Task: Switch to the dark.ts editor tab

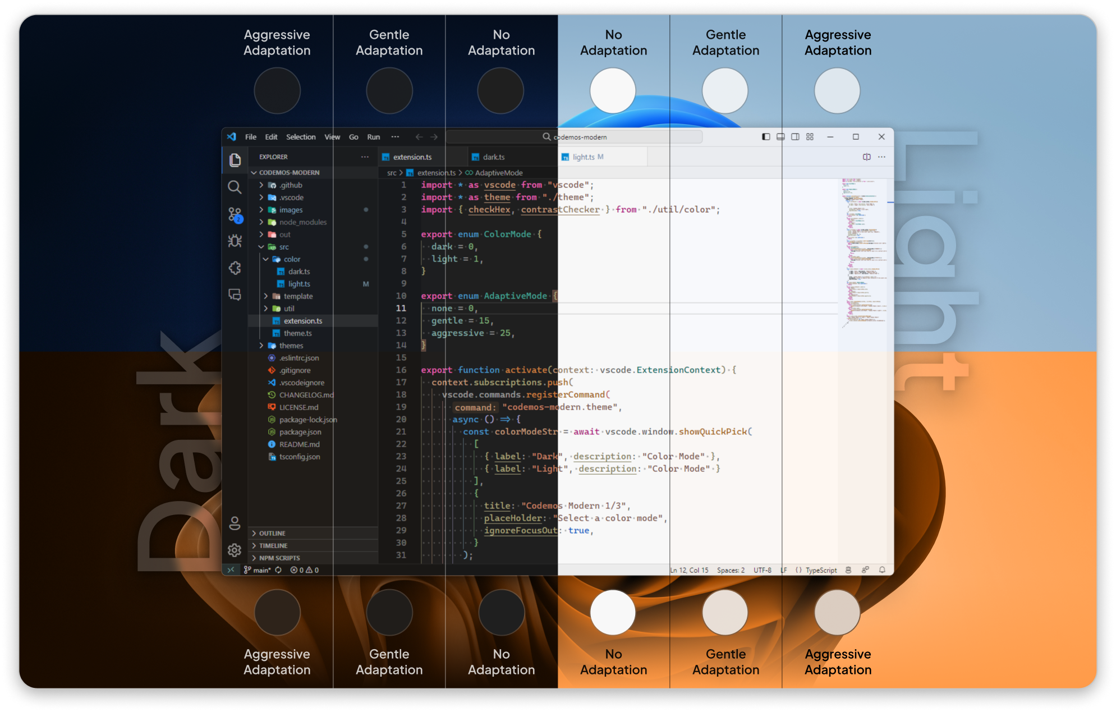Action: click(x=493, y=157)
